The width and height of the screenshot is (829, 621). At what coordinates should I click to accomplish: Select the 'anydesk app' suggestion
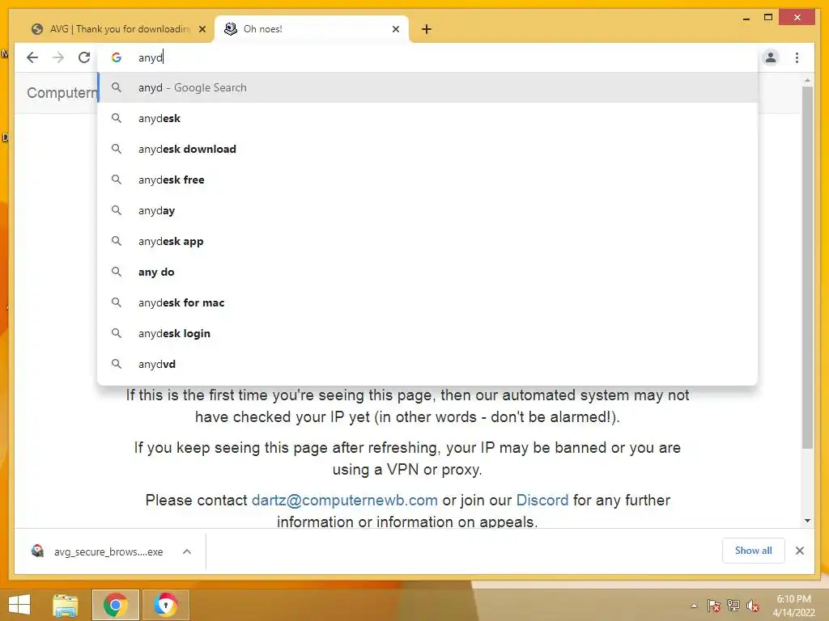coord(427,241)
